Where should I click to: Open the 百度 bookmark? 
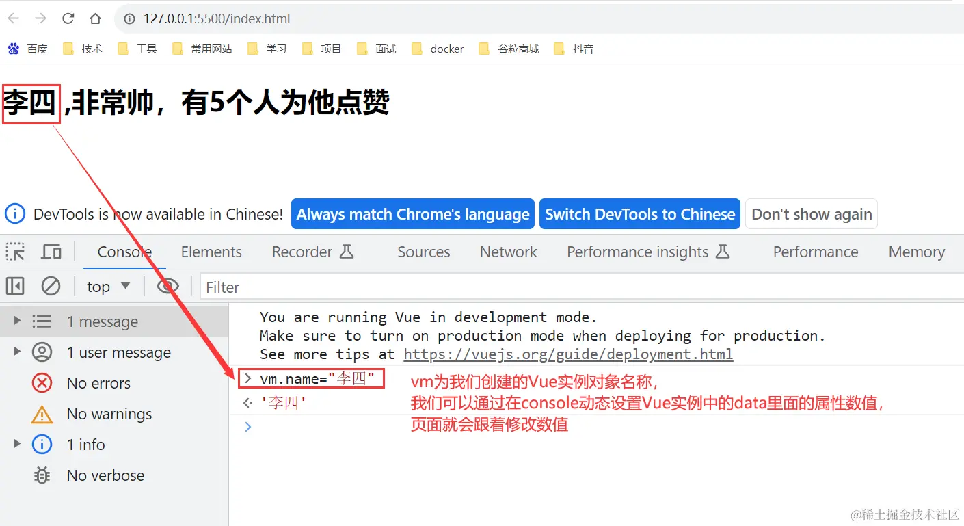pyautogui.click(x=28, y=49)
